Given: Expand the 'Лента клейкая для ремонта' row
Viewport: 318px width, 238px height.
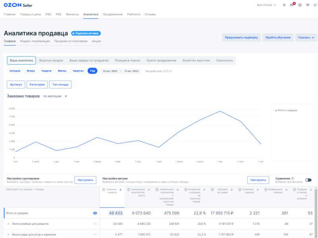Looking at the screenshot, I should (x=8, y=224).
